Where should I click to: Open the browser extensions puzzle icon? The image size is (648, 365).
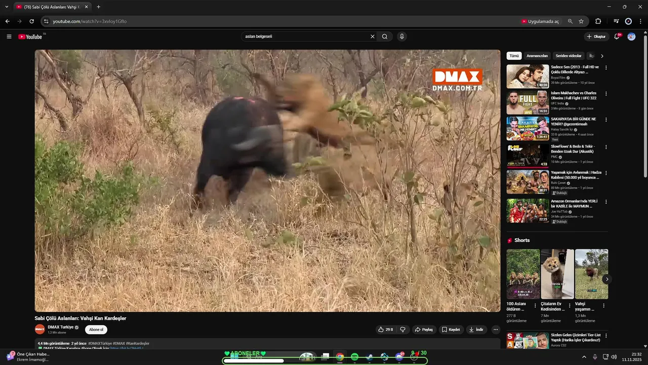tap(598, 21)
